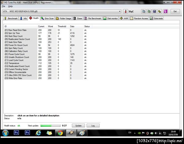The height and width of the screenshot is (144, 184).
Task: Go to the Error Scan tab
Action: (47, 18)
